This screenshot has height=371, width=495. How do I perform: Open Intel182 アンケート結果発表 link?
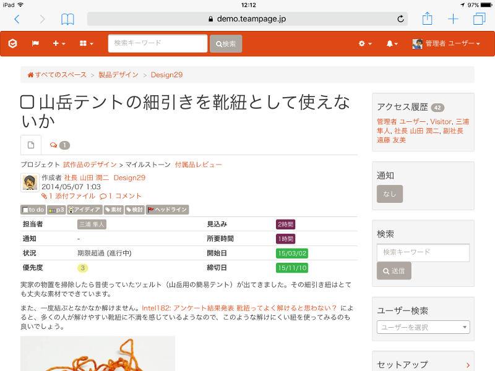239,308
